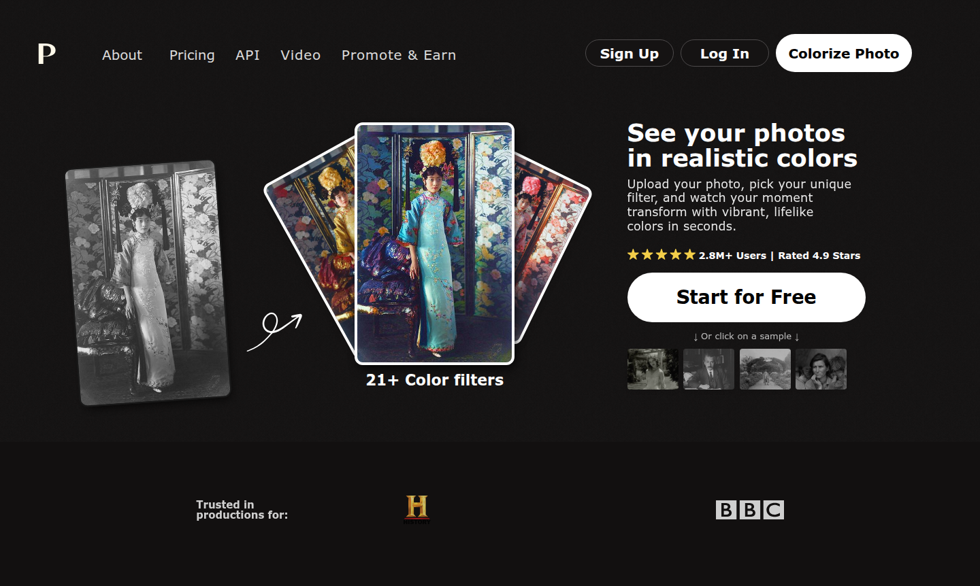
Task: Pick the sample of man at desk
Action: pos(708,369)
